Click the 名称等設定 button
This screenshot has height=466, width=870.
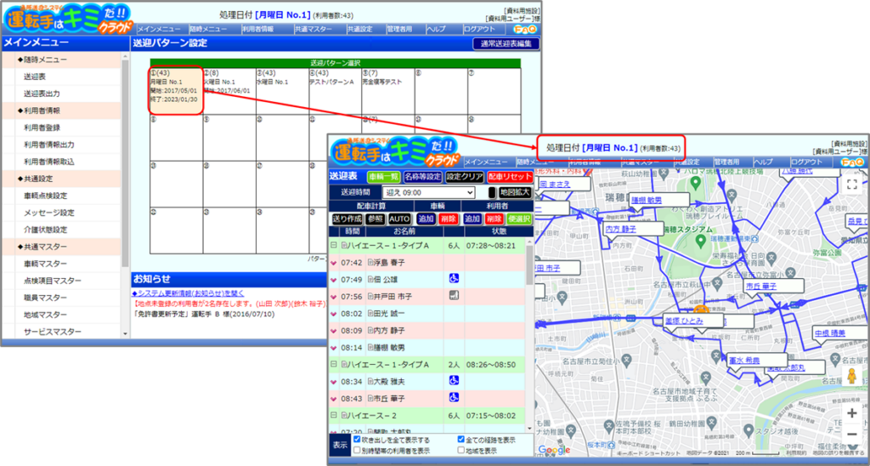(x=423, y=177)
